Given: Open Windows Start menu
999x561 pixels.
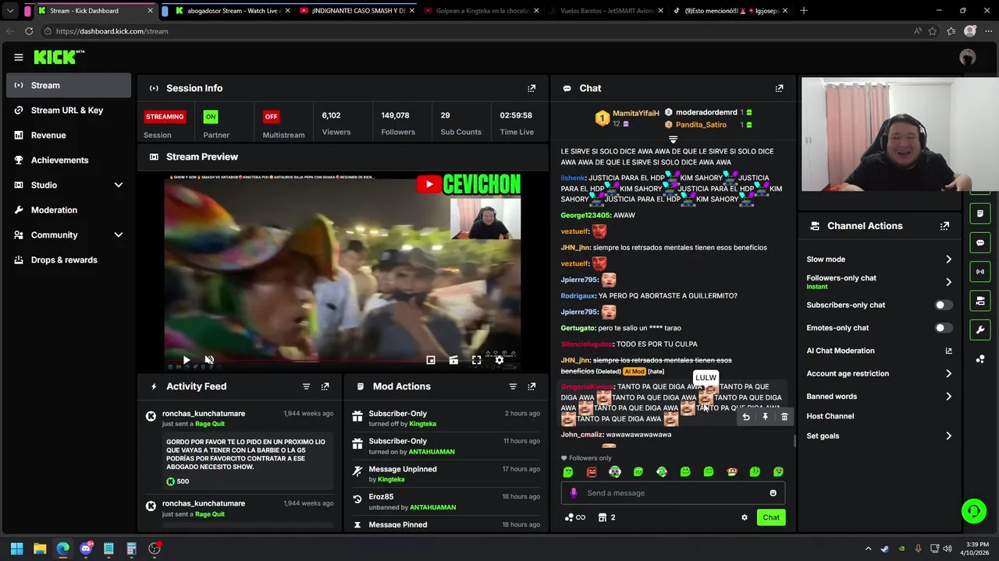Looking at the screenshot, I should point(16,549).
